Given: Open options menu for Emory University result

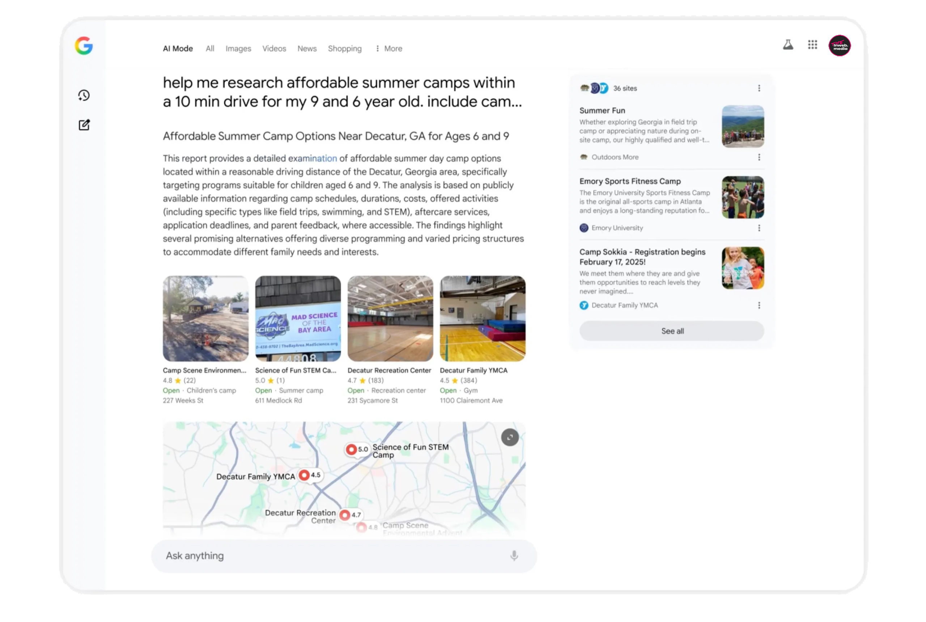Looking at the screenshot, I should click(759, 228).
